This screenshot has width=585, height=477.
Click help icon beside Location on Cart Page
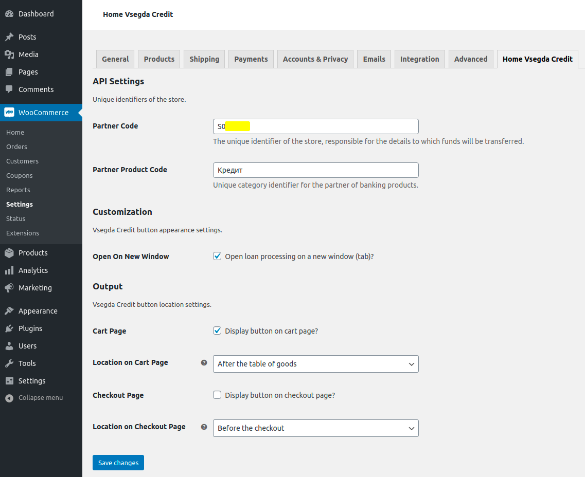coord(204,362)
